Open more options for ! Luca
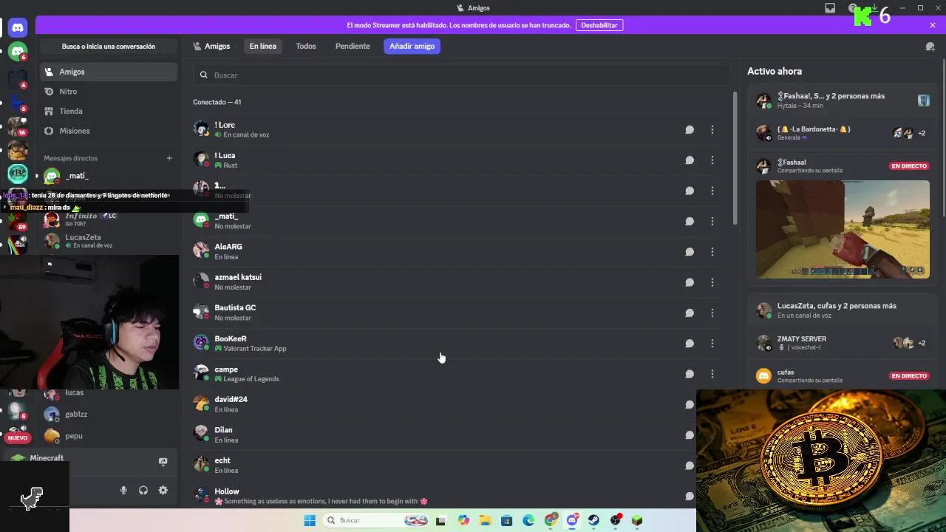The width and height of the screenshot is (946, 532). point(712,160)
